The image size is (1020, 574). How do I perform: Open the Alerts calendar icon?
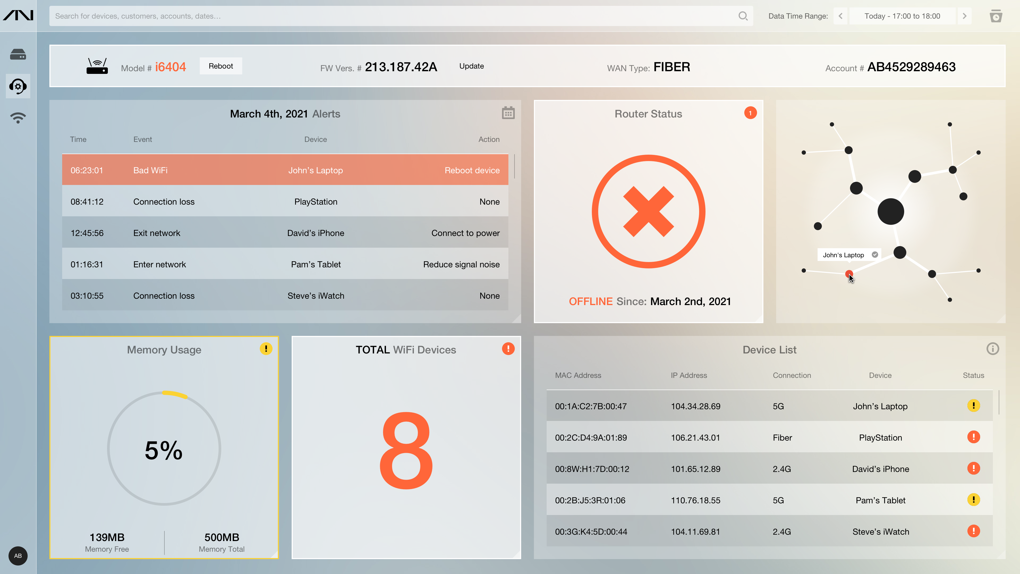(x=508, y=113)
